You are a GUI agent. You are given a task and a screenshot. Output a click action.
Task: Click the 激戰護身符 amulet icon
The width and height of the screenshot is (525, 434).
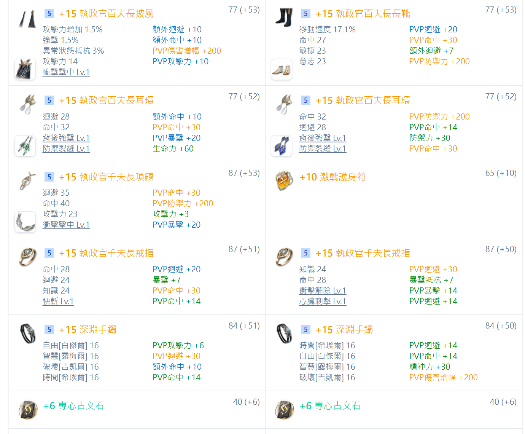coord(284,180)
